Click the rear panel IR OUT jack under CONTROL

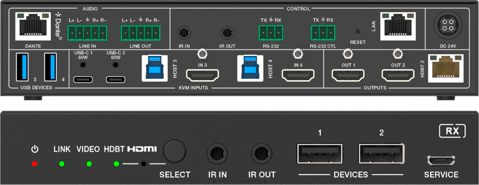(227, 32)
